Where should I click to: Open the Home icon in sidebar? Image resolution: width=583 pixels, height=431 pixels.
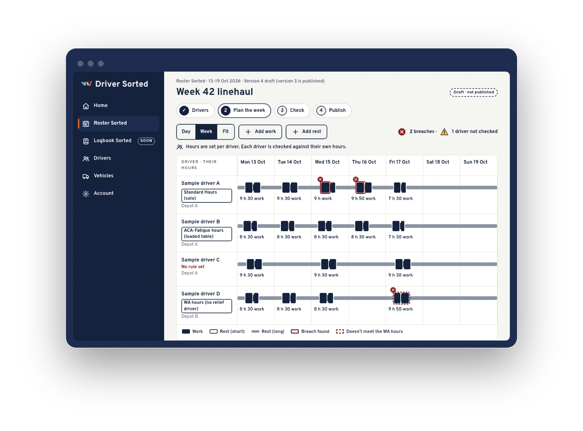coord(86,106)
